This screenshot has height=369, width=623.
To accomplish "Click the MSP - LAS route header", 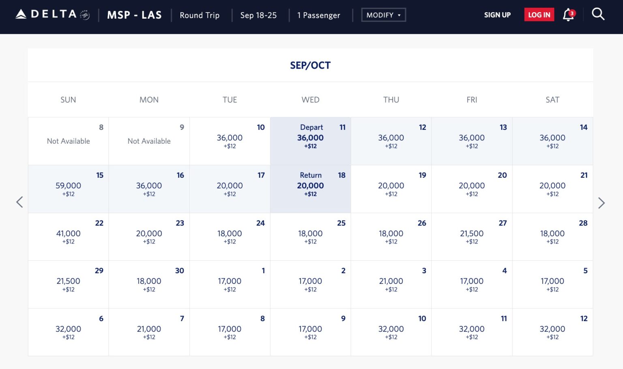I will 134,15.
